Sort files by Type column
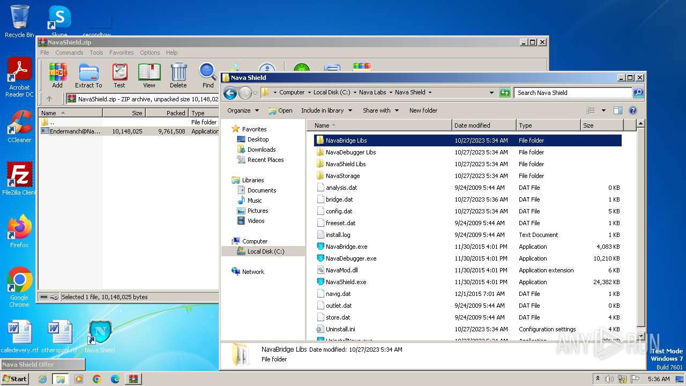Viewport: 686px width, 386px height. coord(549,125)
